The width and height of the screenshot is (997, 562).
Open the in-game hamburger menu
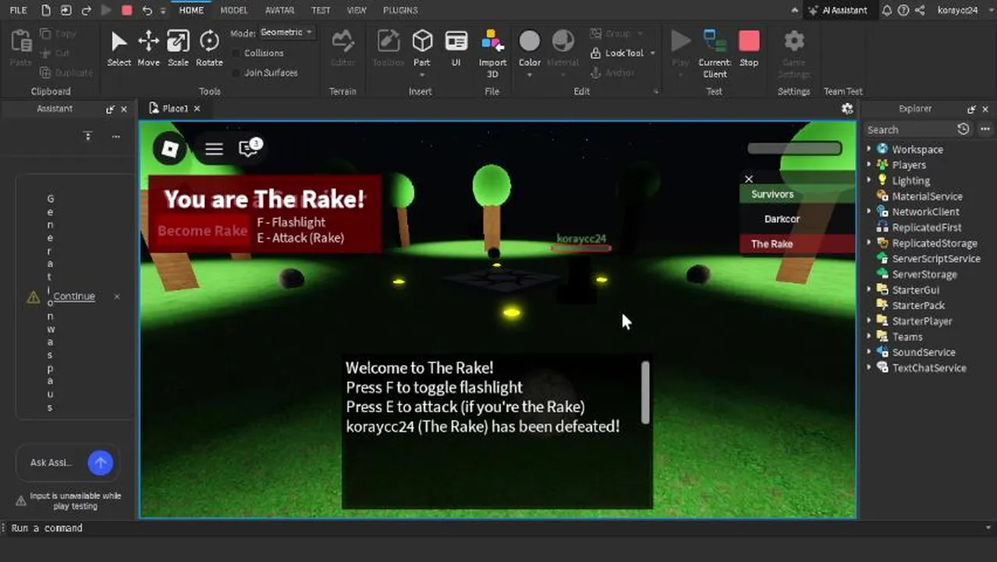(214, 148)
